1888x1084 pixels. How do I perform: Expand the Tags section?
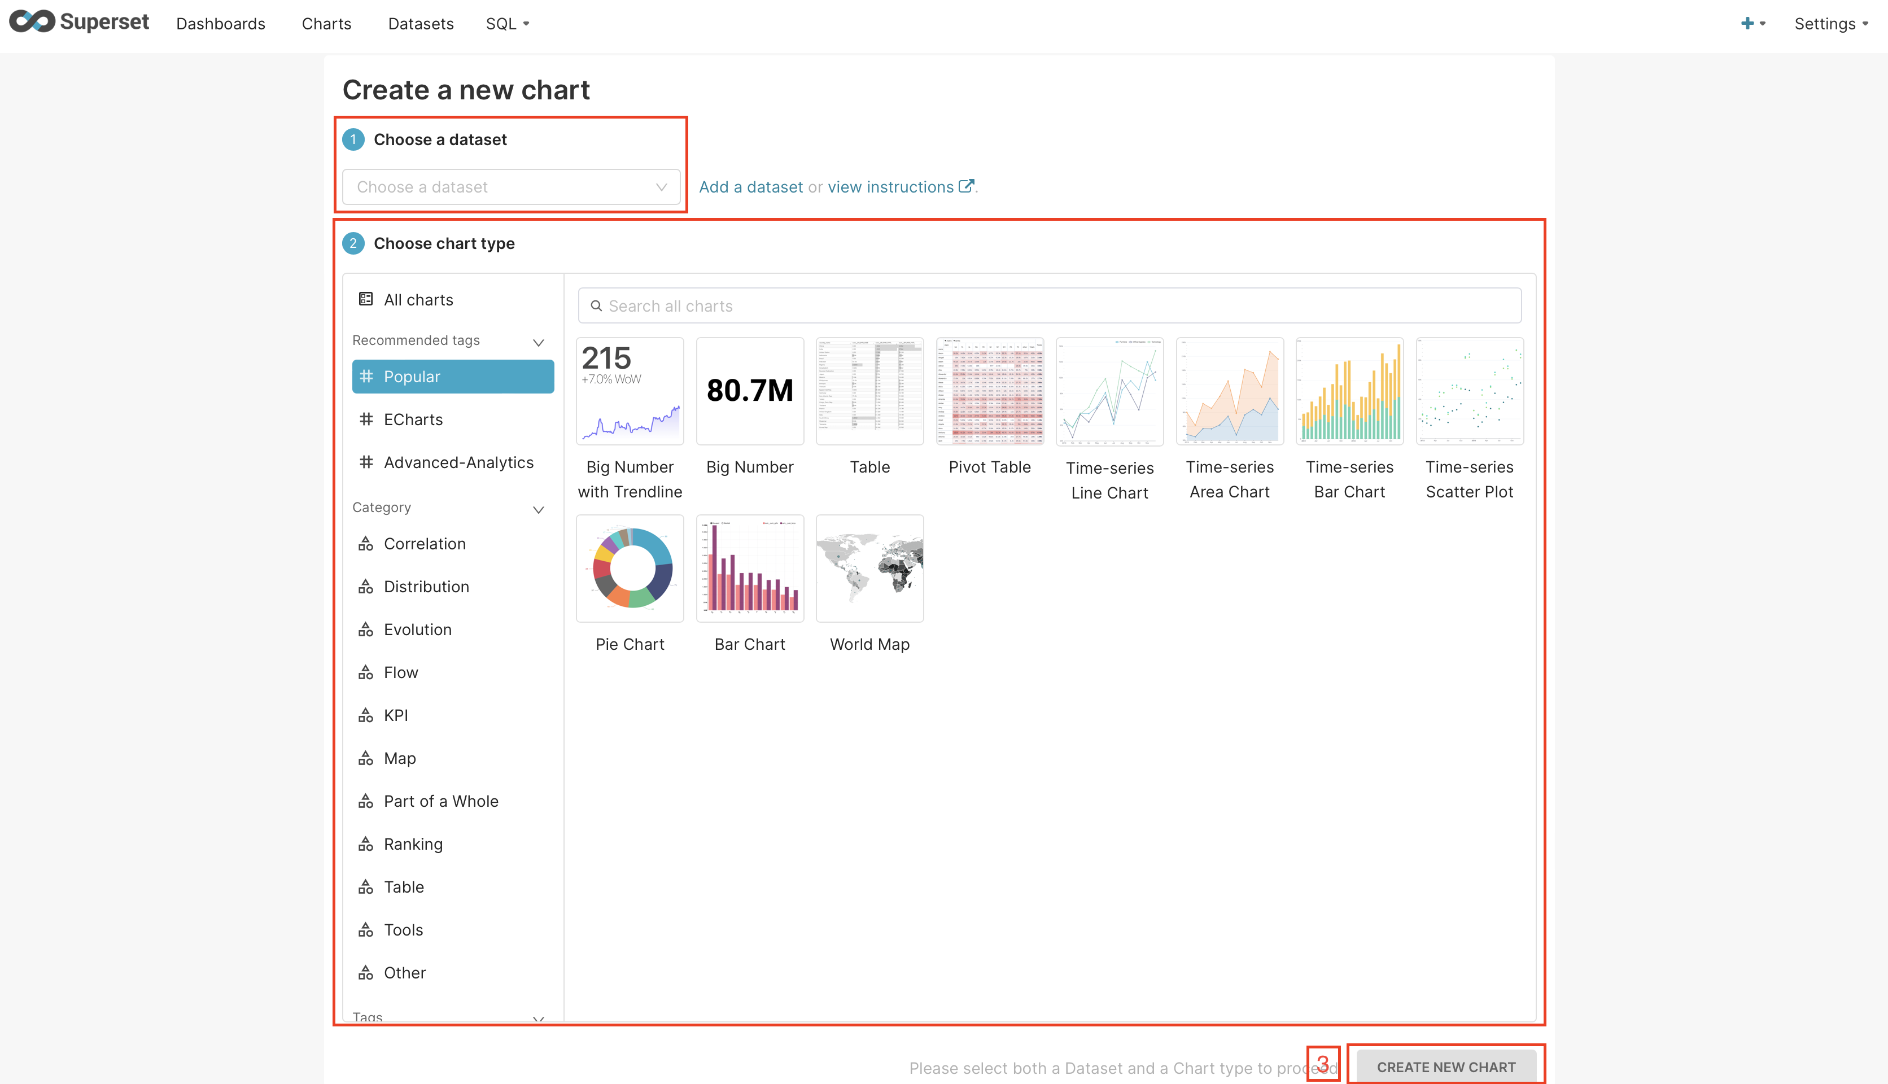pos(538,1018)
